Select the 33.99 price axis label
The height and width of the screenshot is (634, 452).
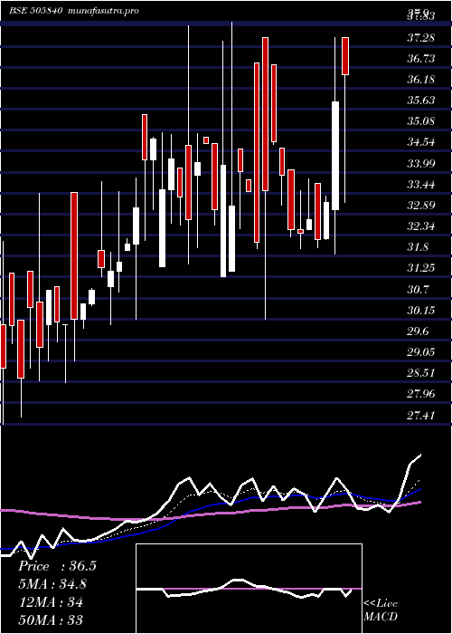tap(421, 163)
